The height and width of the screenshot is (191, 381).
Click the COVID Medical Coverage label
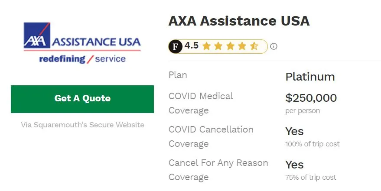pos(201,103)
